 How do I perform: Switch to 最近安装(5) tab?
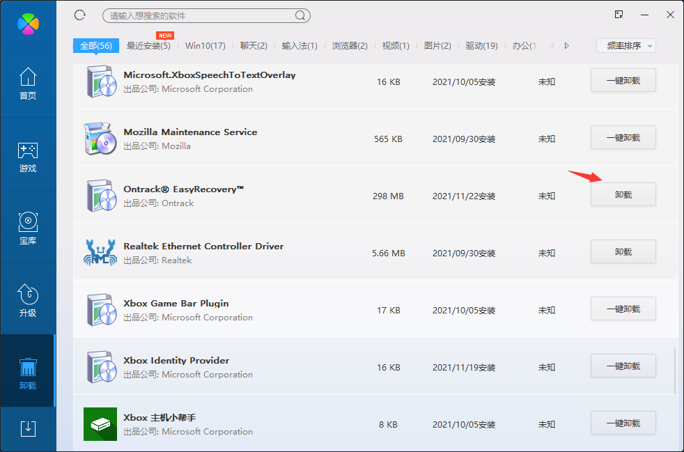(148, 45)
